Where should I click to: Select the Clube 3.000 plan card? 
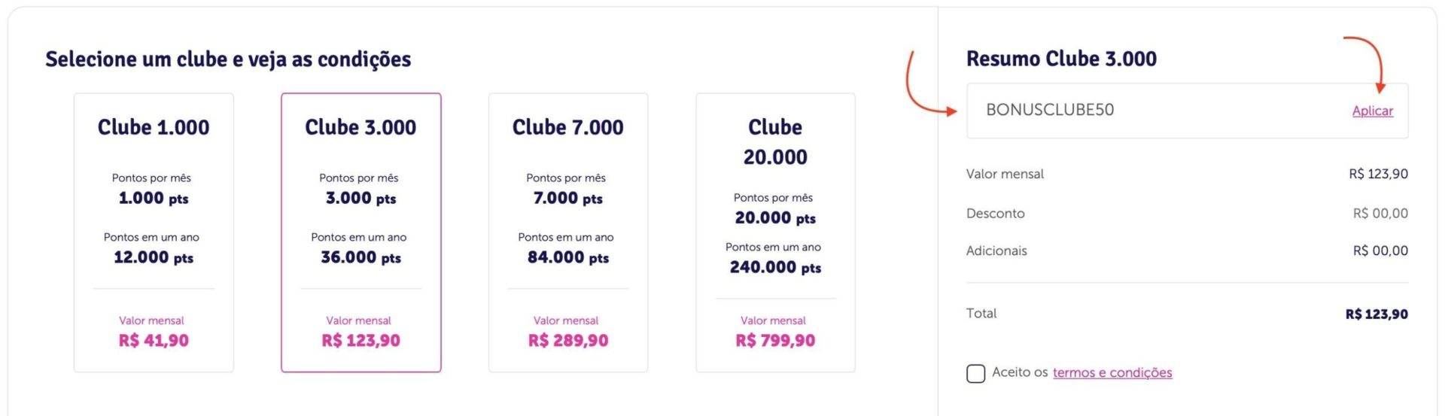pos(361,232)
